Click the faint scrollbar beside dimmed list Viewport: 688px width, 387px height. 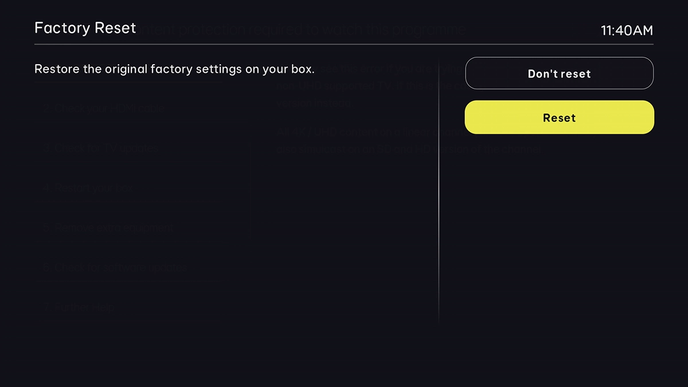250,189
